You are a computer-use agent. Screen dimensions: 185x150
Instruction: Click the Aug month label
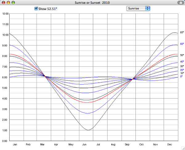click(x=113, y=144)
